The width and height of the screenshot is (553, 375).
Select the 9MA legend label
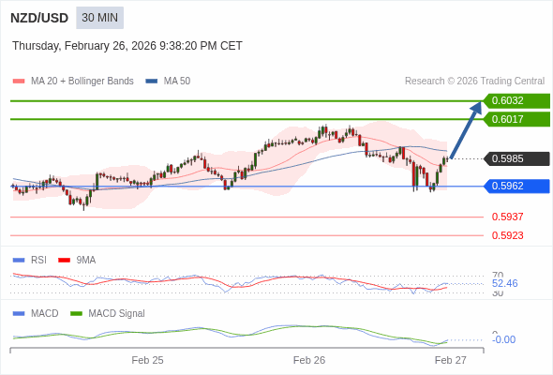(x=86, y=261)
